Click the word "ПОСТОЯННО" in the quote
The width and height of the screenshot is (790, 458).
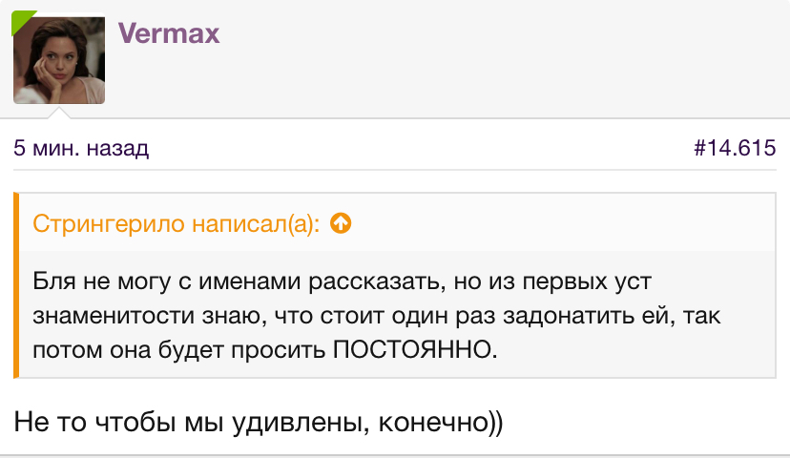414,348
